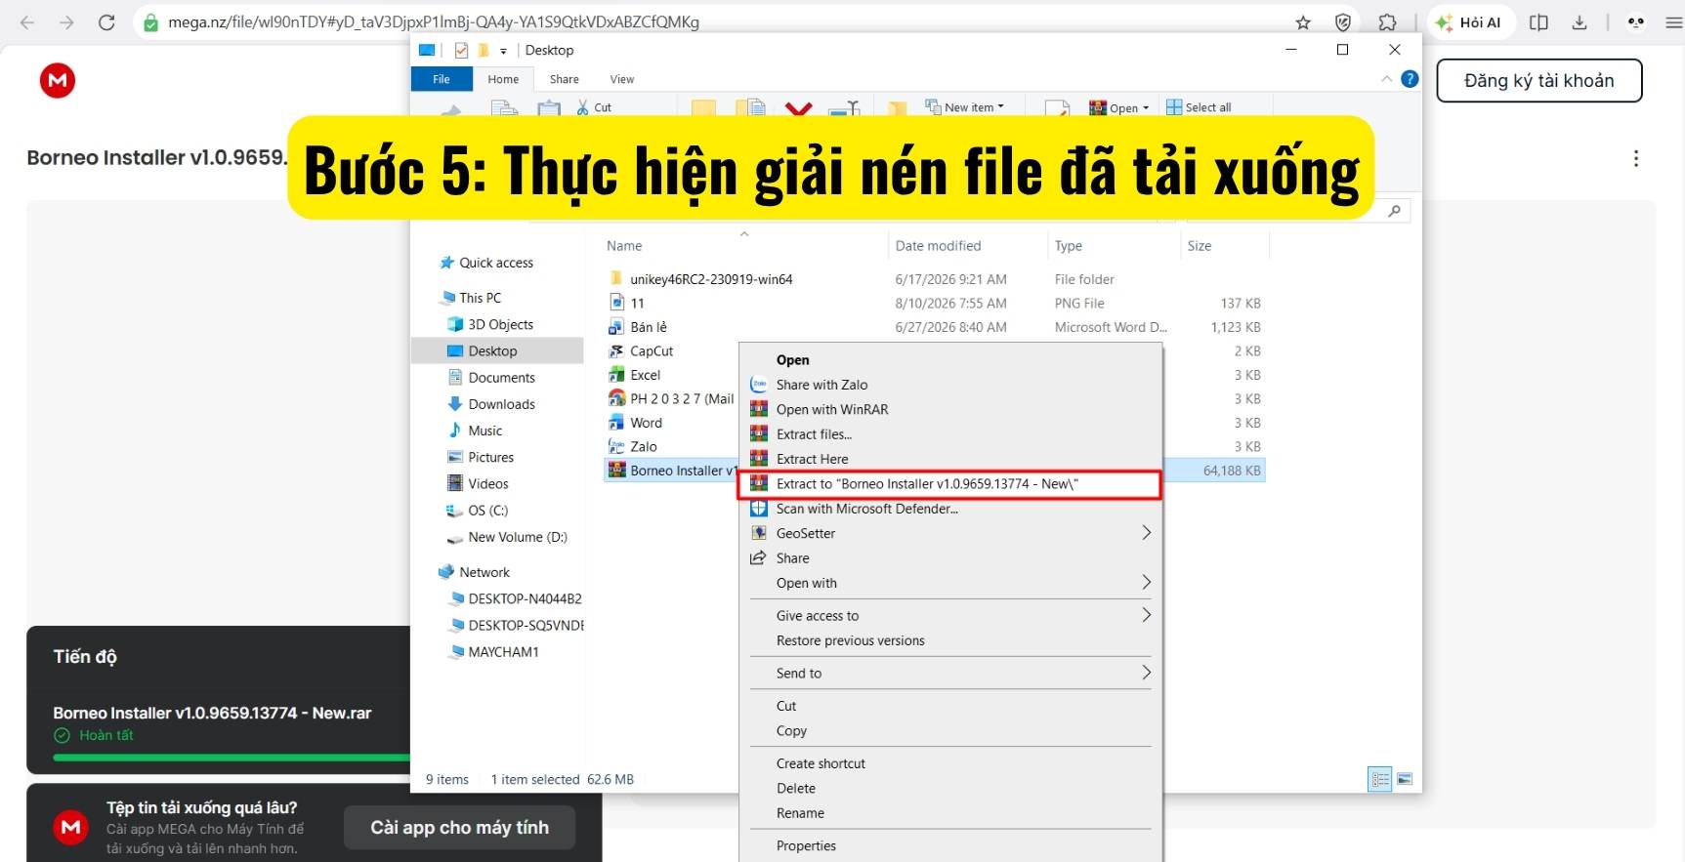
Task: Sort files by the Date modified column
Action: [938, 246]
